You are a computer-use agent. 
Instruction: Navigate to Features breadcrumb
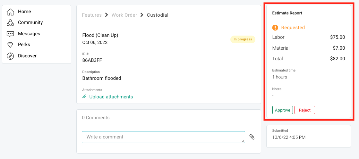click(92, 15)
